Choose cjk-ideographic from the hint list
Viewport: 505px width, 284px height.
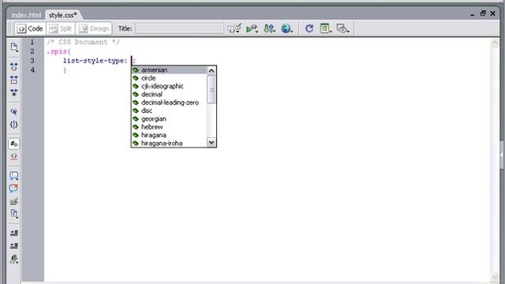169,86
